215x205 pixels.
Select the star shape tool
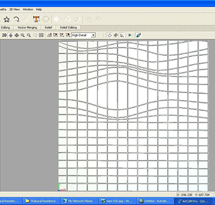click(x=6, y=19)
